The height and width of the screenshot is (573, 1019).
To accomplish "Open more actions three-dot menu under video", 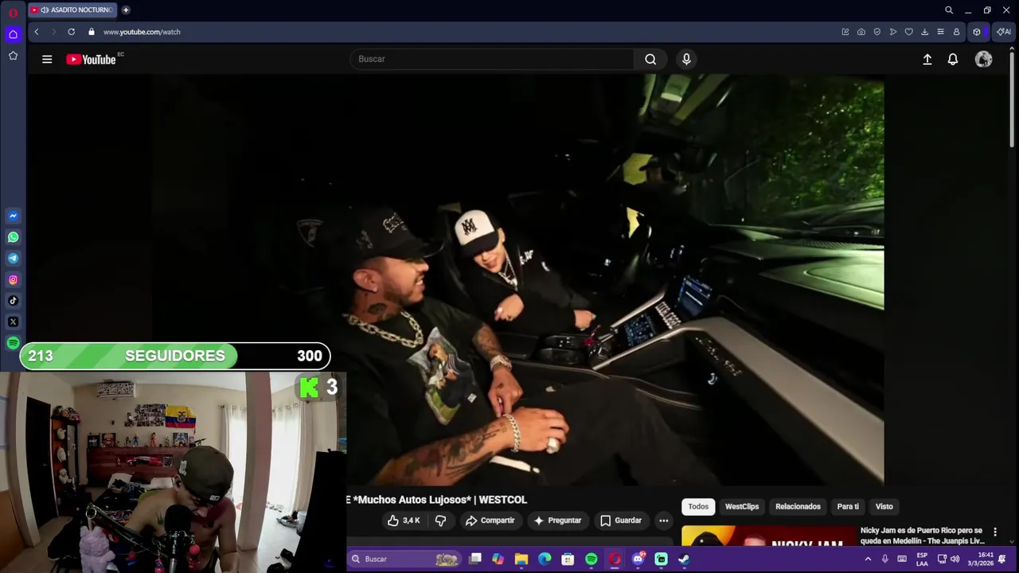I will [x=663, y=520].
